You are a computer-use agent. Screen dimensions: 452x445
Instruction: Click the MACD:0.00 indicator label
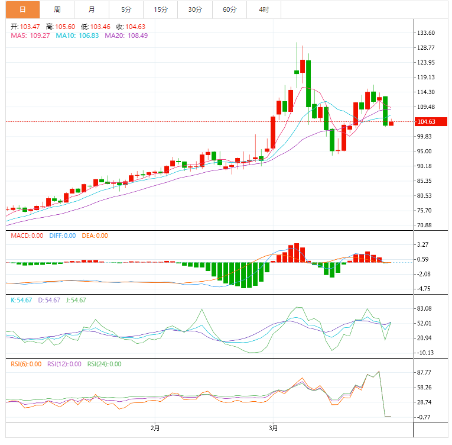click(27, 236)
